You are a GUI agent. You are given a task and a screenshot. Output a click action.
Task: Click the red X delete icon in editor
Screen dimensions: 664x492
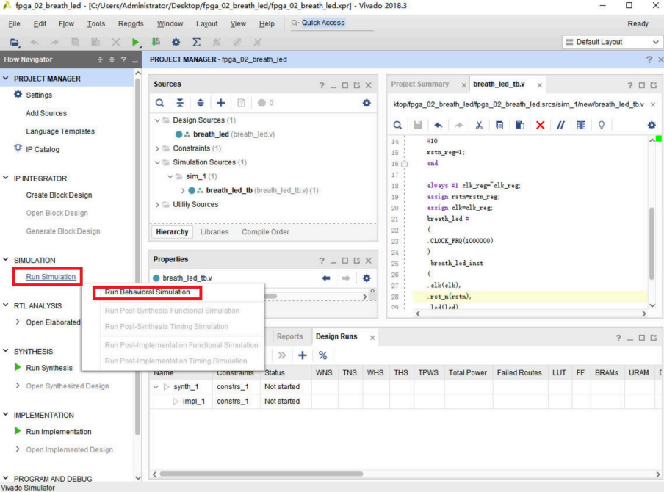coord(540,125)
